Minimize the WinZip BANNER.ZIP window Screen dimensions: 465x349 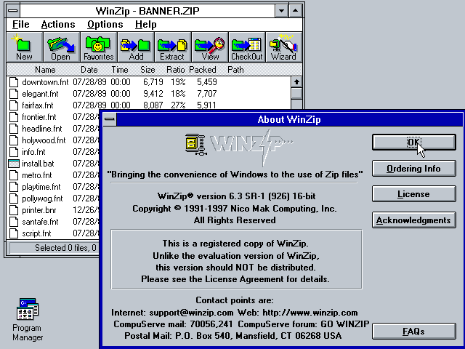[281, 11]
